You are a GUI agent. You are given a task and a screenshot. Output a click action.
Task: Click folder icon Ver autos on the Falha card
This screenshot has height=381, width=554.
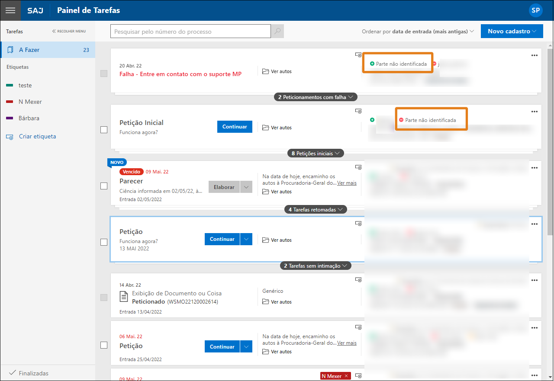266,71
